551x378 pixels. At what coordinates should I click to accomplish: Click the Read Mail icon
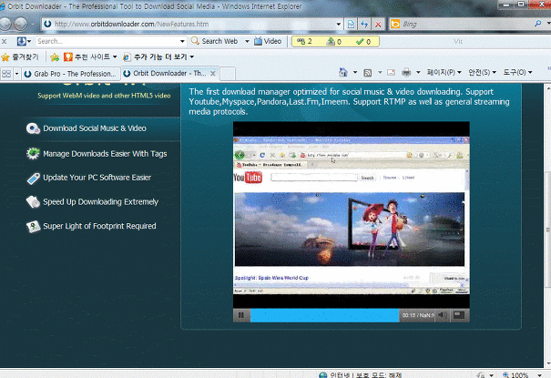pyautogui.click(x=391, y=73)
